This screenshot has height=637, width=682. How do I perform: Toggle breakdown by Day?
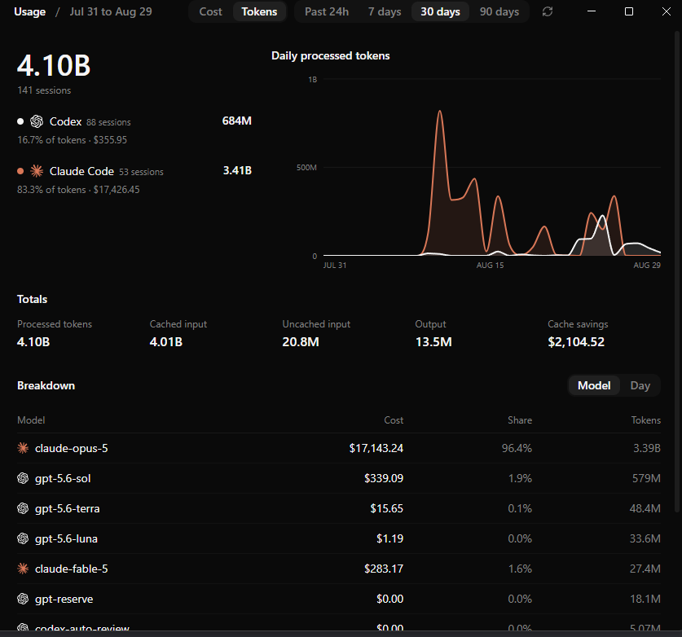pos(640,385)
